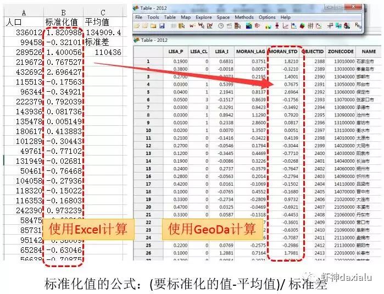Open the File menu
Viewport: 384px width, 294px height.
pyautogui.click(x=138, y=17)
